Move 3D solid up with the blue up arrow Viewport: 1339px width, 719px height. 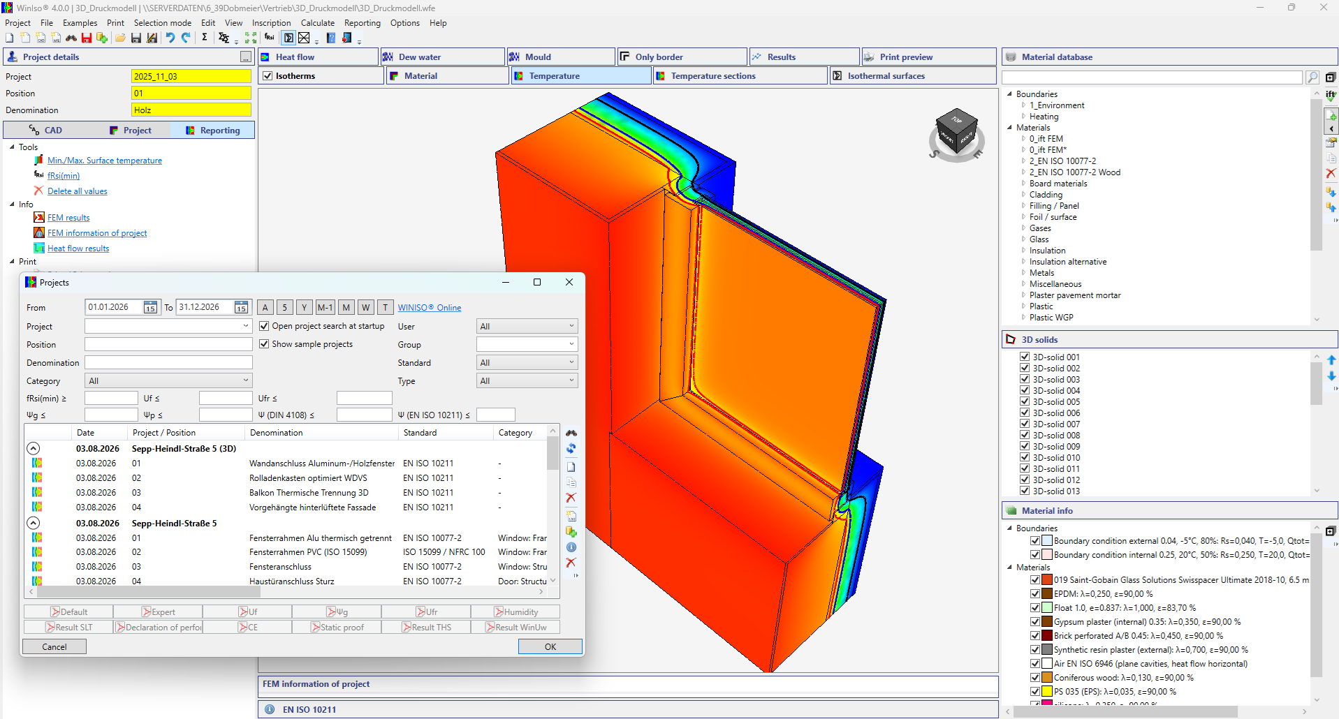(1331, 360)
